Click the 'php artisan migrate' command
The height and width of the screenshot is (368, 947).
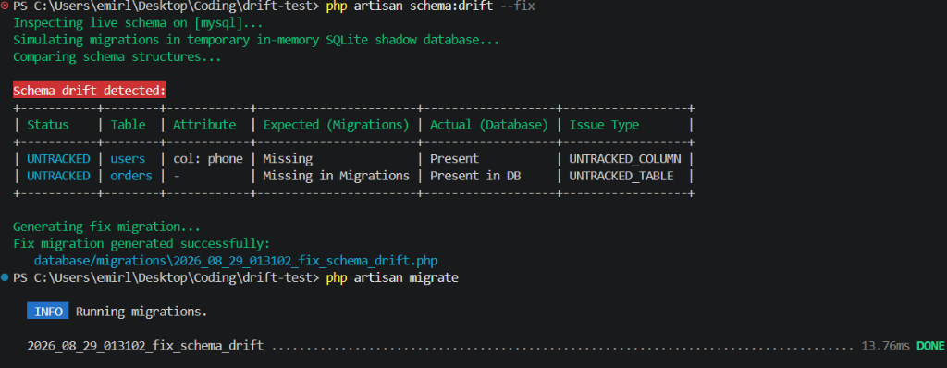point(392,278)
